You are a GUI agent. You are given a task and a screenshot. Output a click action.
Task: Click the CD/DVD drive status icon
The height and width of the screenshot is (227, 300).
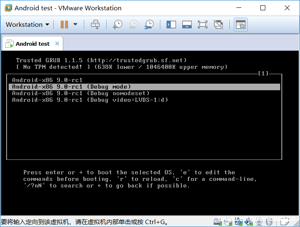(x=228, y=222)
